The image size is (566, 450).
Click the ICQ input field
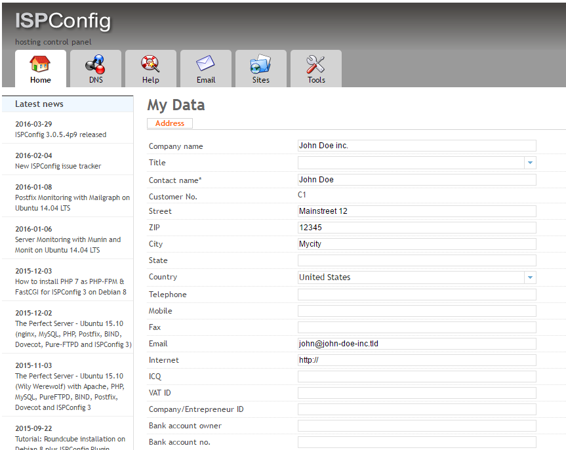417,377
